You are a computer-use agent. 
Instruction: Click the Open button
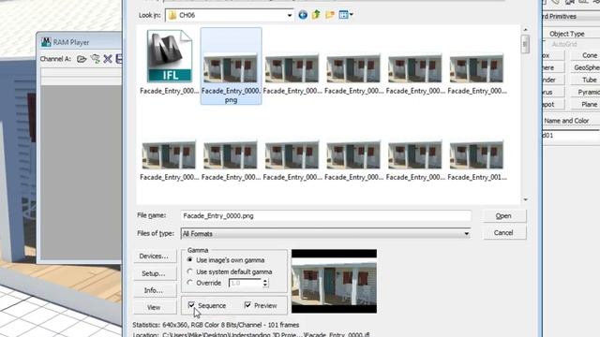click(x=503, y=216)
